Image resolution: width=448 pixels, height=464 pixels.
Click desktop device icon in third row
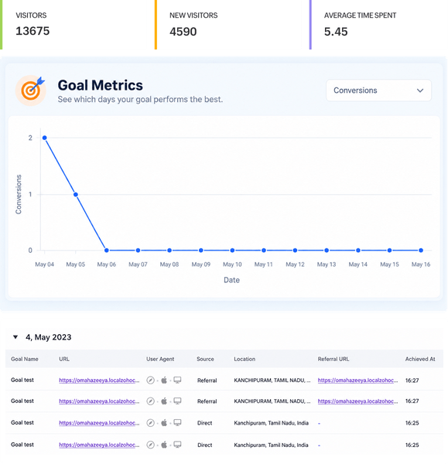[x=177, y=422]
